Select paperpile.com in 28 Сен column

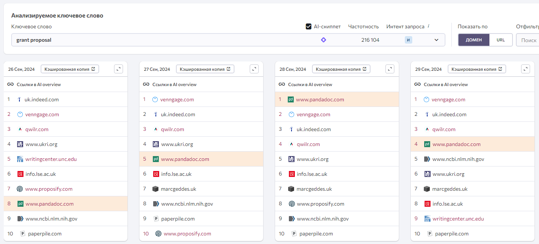pos(316,234)
